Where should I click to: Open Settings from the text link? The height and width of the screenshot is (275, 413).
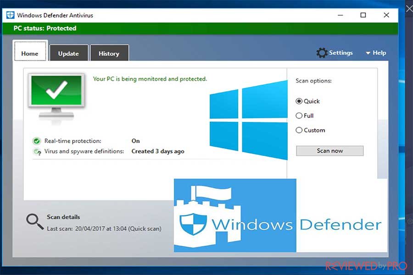point(341,53)
